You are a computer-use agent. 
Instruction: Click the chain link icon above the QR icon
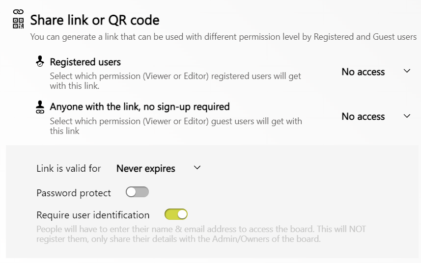(x=18, y=12)
